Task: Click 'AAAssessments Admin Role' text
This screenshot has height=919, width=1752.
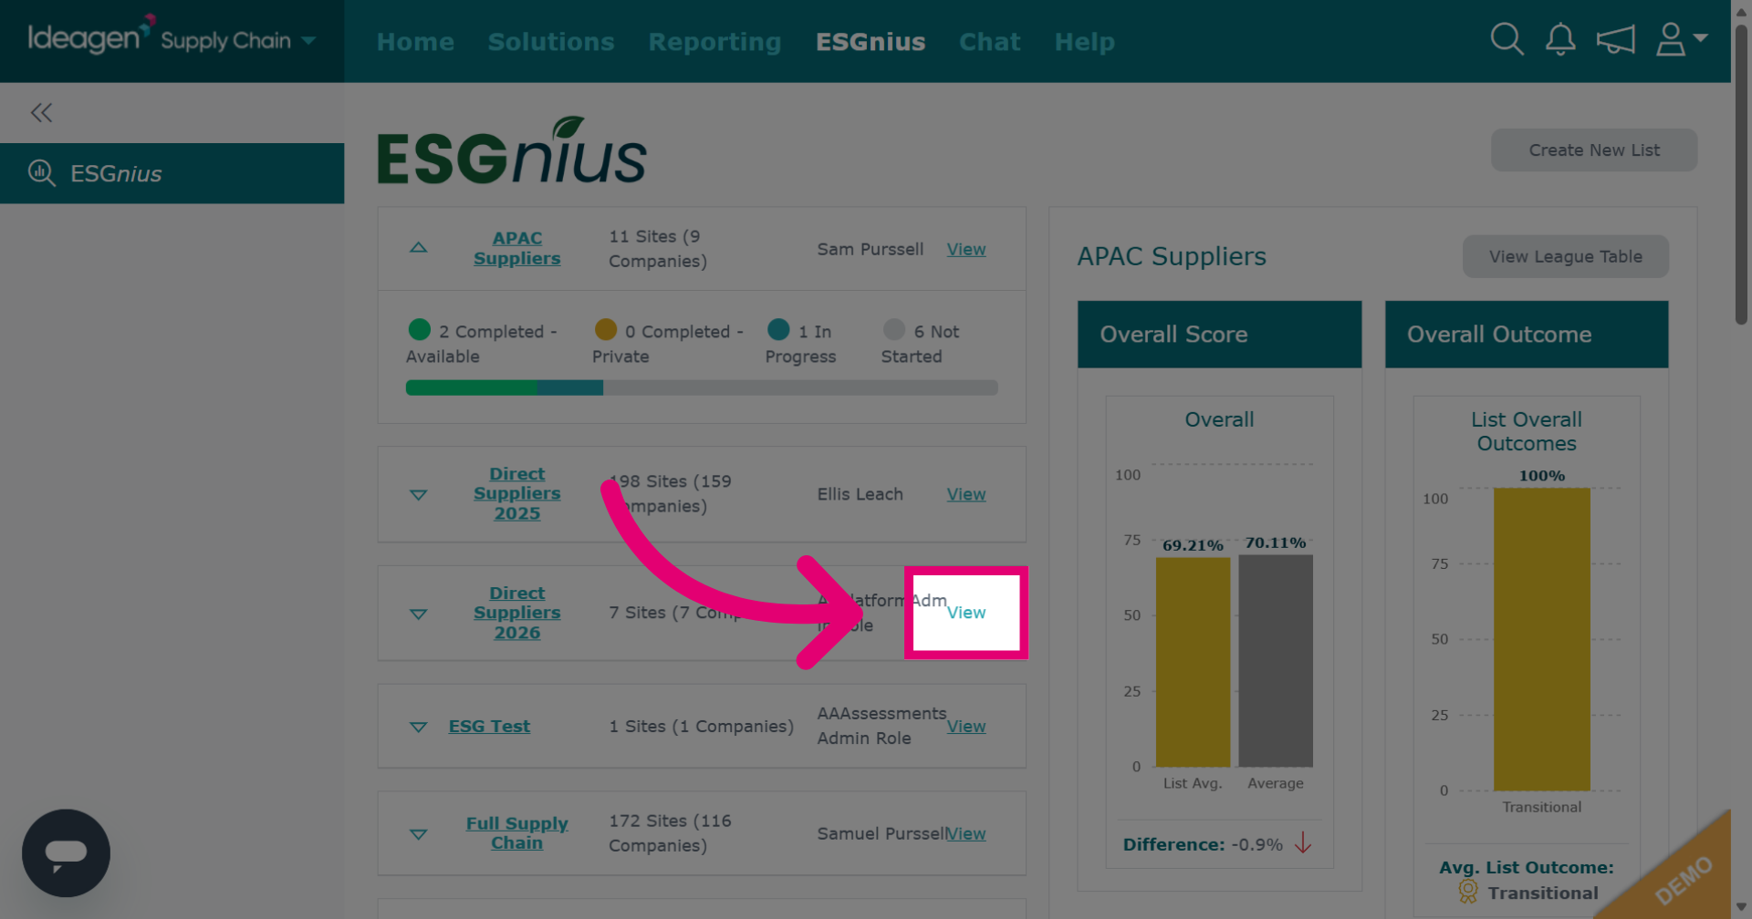Action: pos(881,726)
